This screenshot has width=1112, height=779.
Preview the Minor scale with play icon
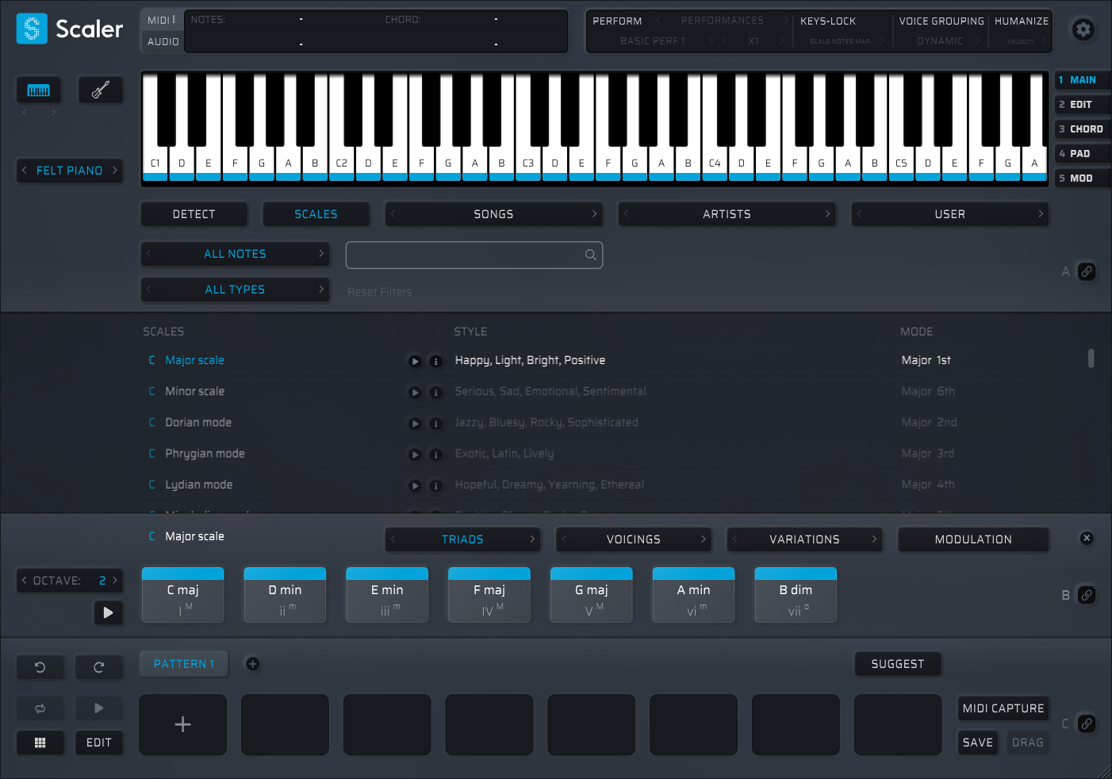pos(414,392)
